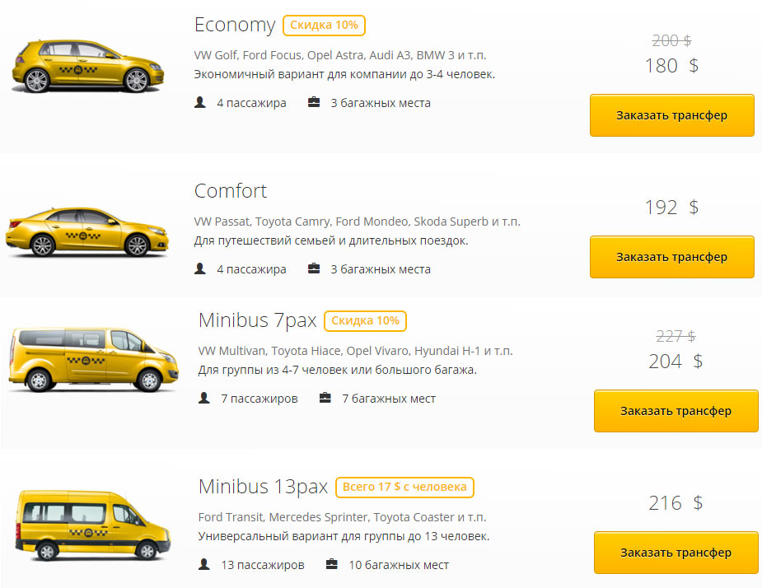
Task: Click the passenger icon in the Comfort row
Action: pyautogui.click(x=200, y=269)
